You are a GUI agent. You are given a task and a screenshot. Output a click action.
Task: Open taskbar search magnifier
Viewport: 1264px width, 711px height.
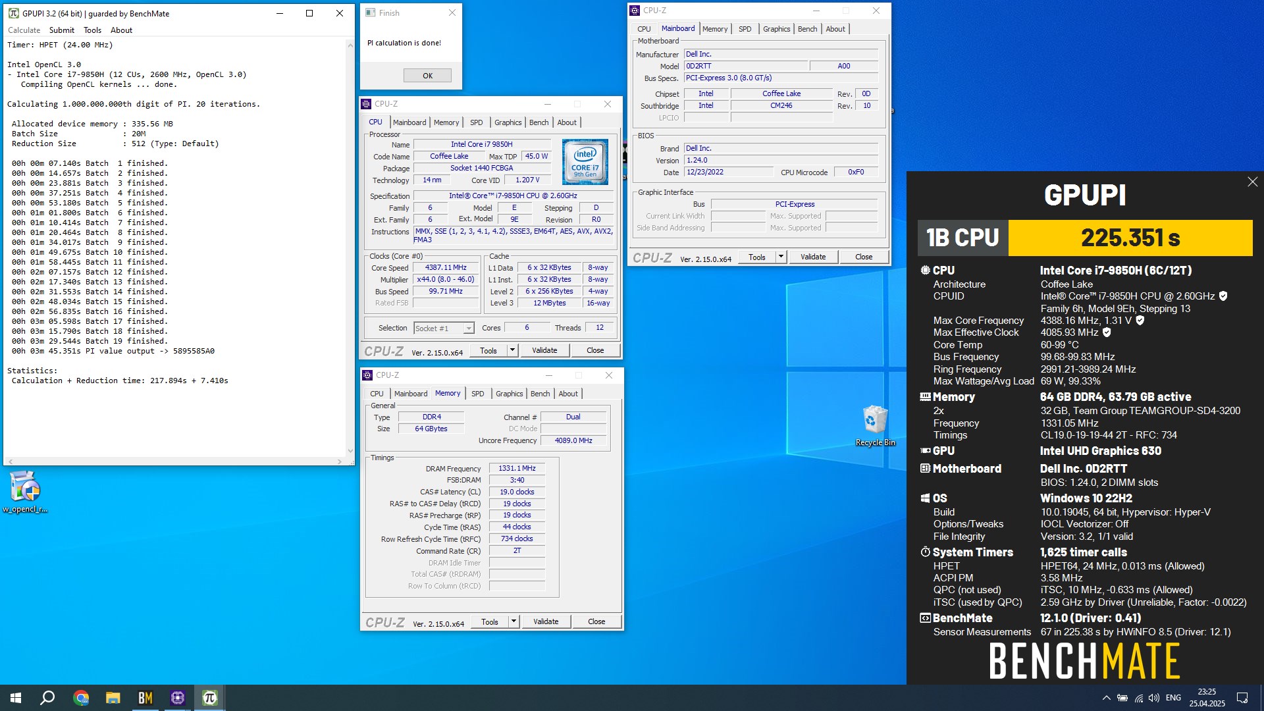(x=47, y=698)
